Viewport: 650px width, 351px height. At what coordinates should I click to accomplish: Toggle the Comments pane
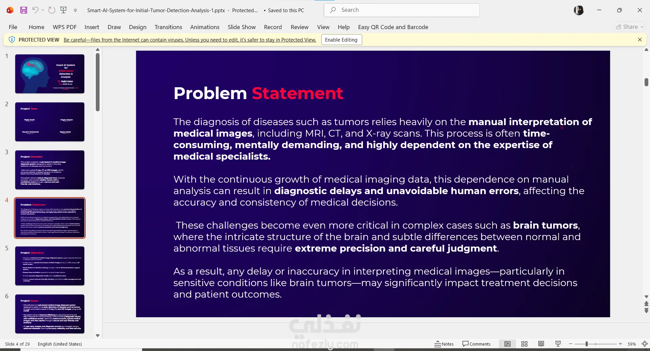pyautogui.click(x=476, y=344)
